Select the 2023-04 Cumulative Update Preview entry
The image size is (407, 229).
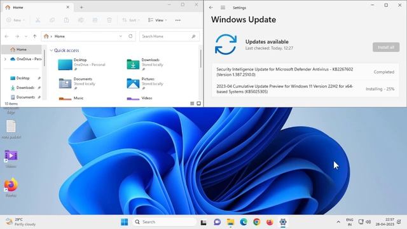(305, 89)
